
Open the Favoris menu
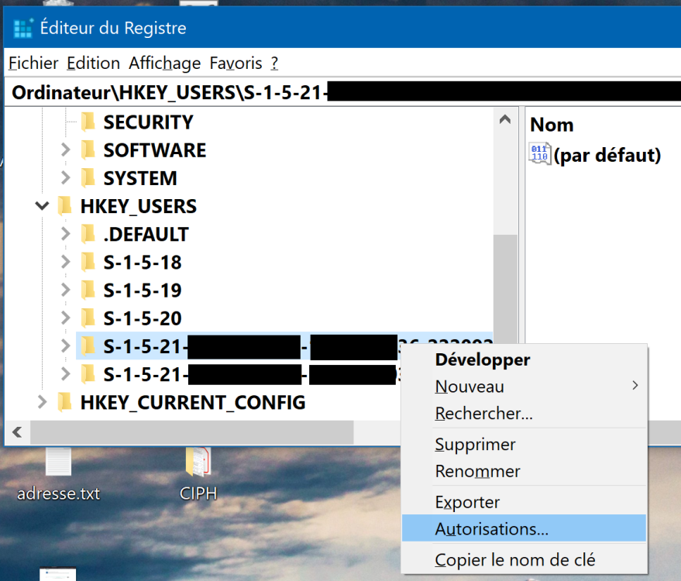236,64
